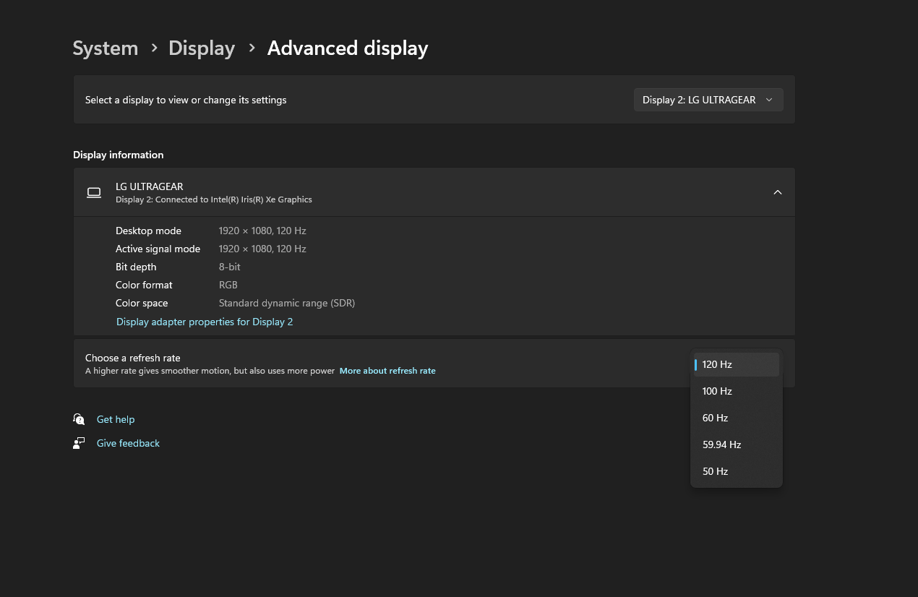Select the 120 Hz refresh rate option

point(736,364)
